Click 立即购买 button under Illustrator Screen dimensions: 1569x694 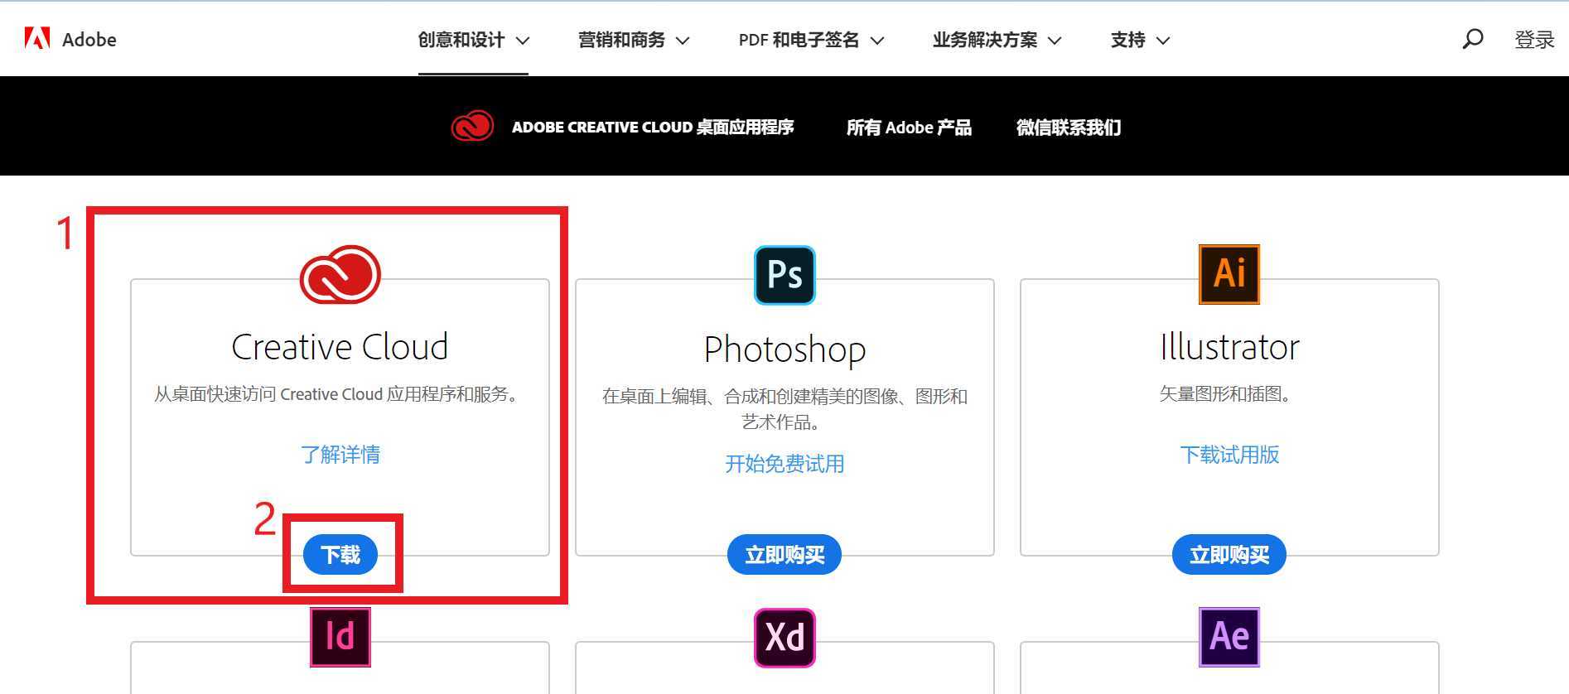[x=1229, y=554]
